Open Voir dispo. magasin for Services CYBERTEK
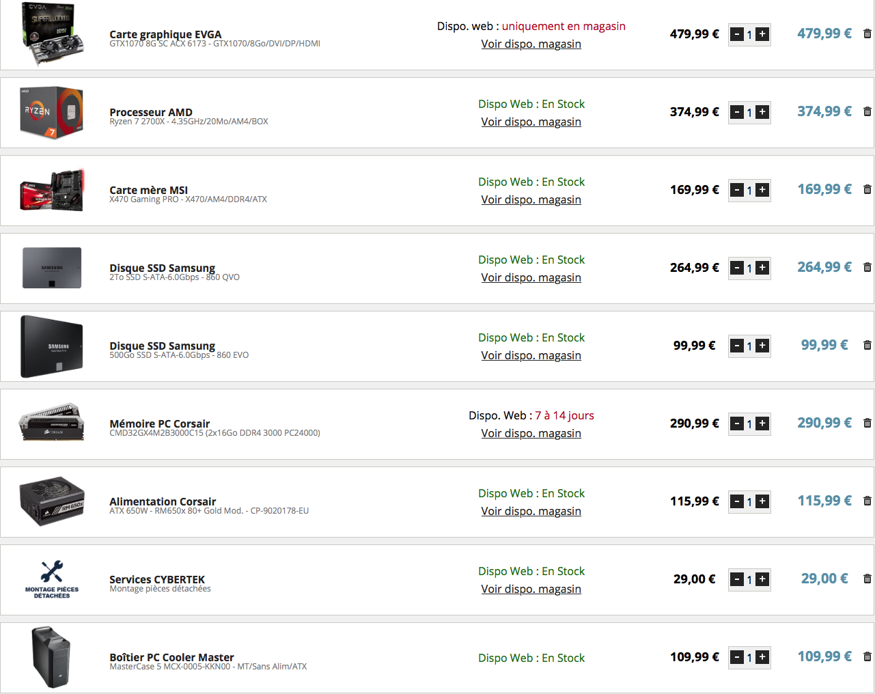This screenshot has height=694, width=875. tap(531, 589)
